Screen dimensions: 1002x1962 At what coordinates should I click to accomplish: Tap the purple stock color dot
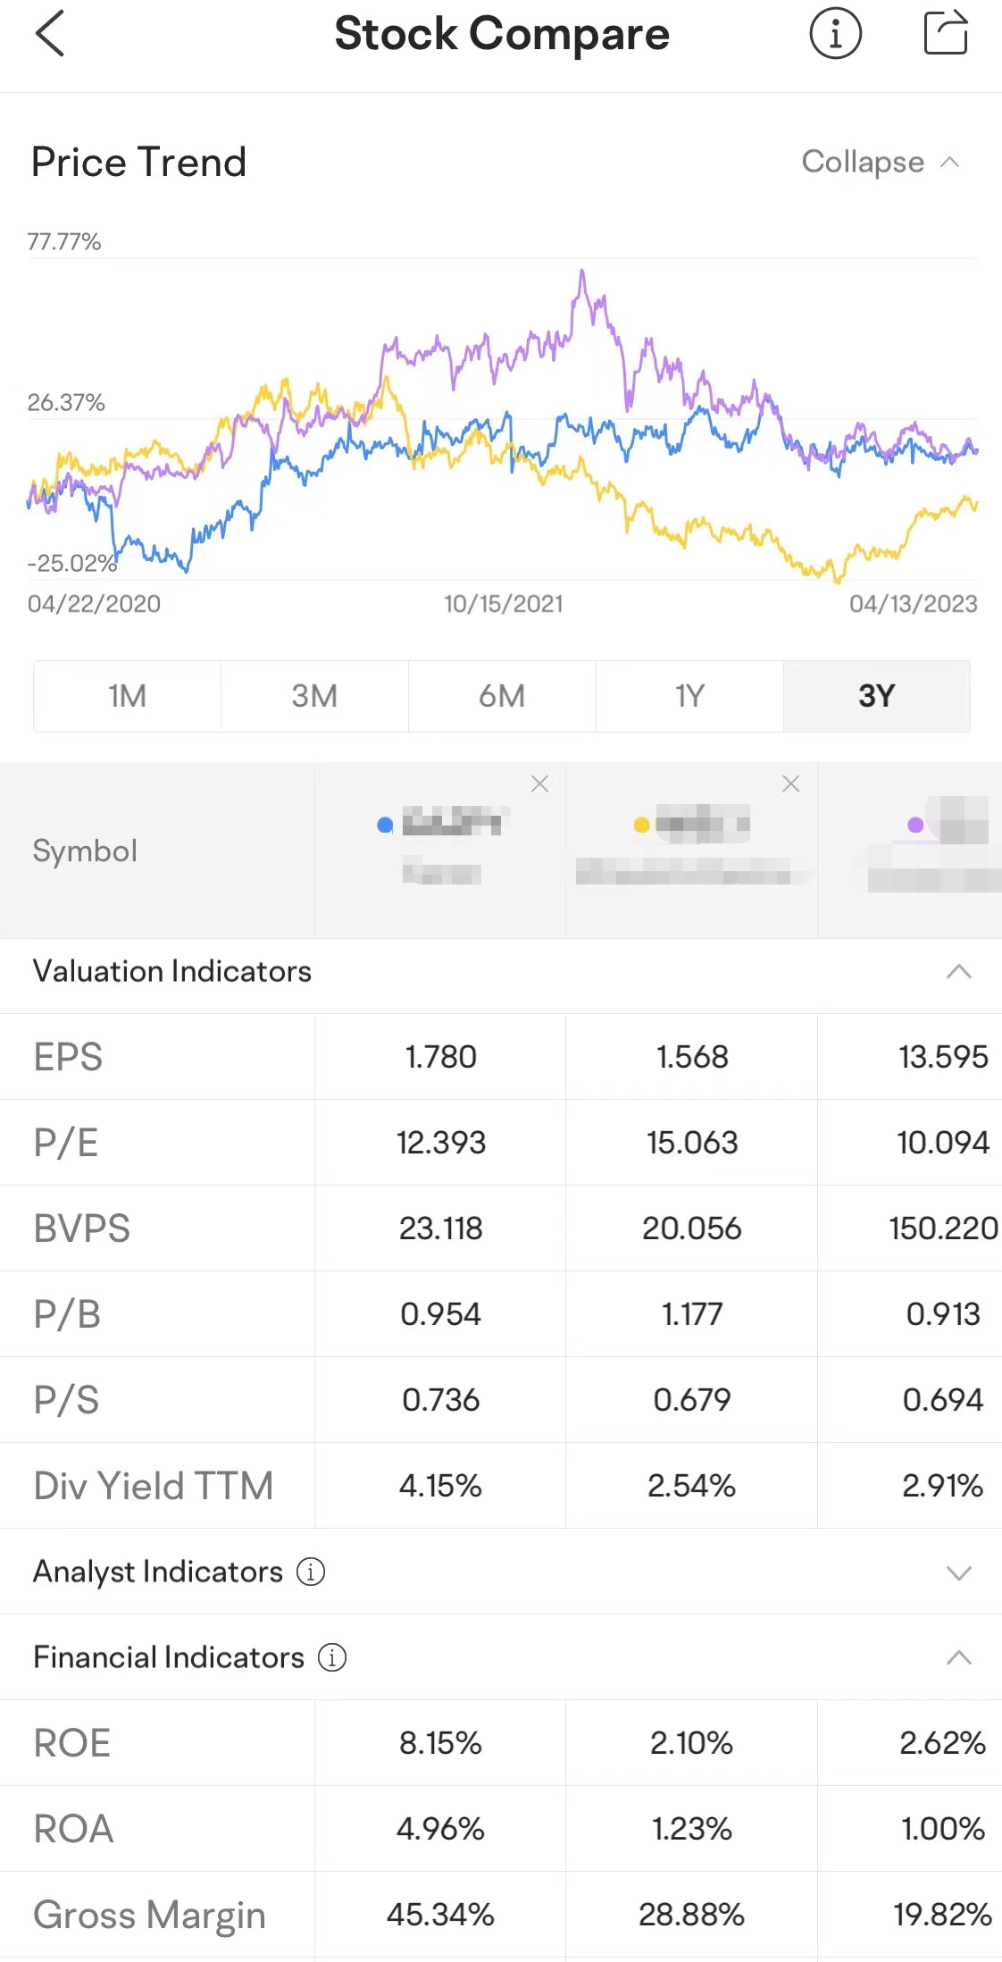point(914,825)
